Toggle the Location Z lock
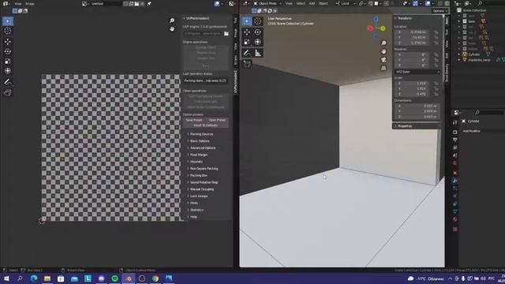505x284 pixels. (x=436, y=43)
